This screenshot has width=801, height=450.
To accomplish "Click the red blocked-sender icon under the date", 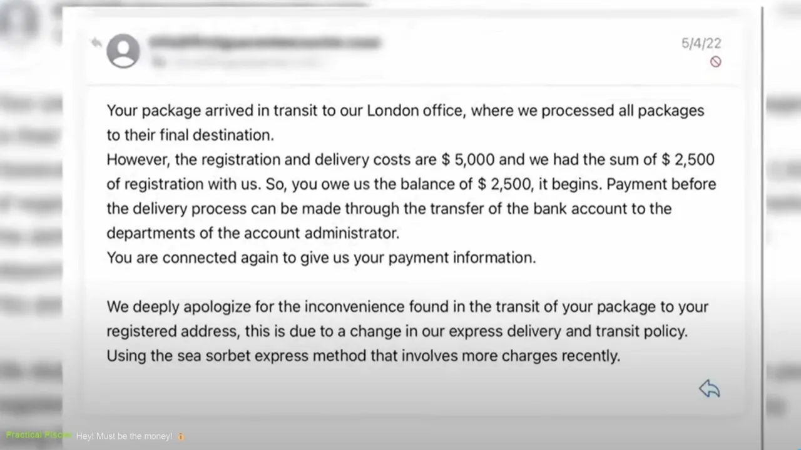I will 715,61.
